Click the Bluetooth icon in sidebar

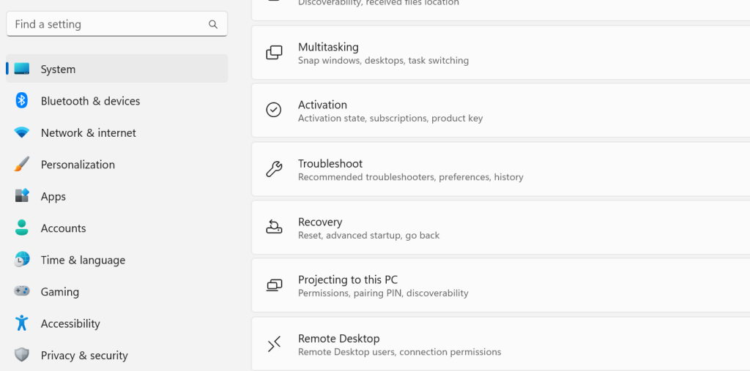[x=22, y=101]
